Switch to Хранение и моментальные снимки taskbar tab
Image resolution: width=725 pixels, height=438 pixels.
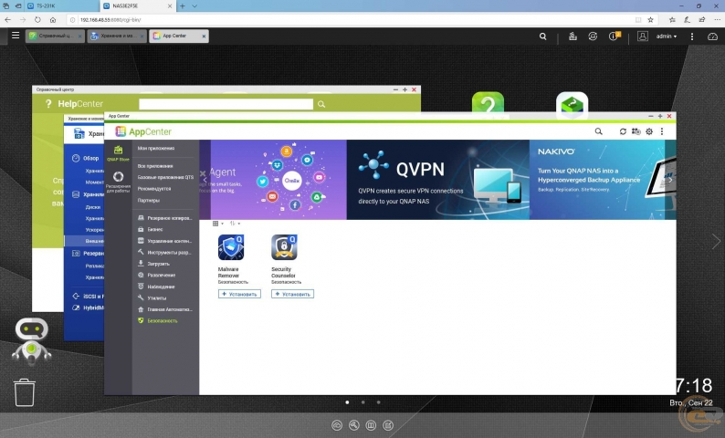117,36
